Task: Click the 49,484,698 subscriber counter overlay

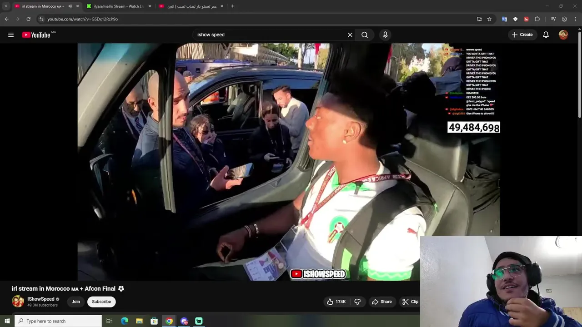Action: pos(474,128)
